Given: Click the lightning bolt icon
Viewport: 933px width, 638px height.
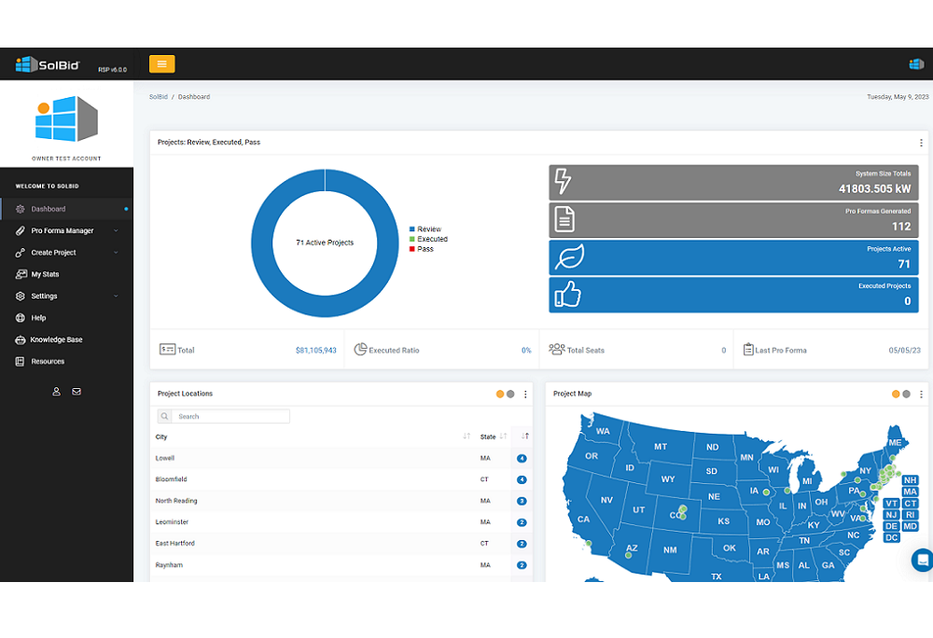Looking at the screenshot, I should coord(563,181).
